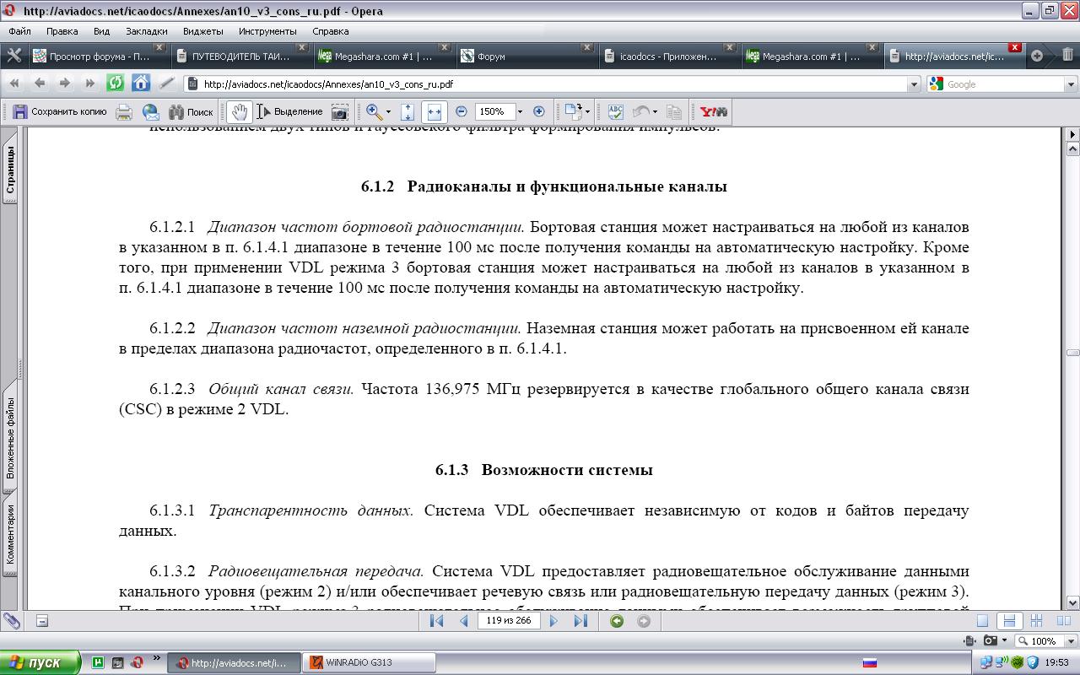Click the green previous view button
This screenshot has height=675, width=1080.
tap(617, 621)
